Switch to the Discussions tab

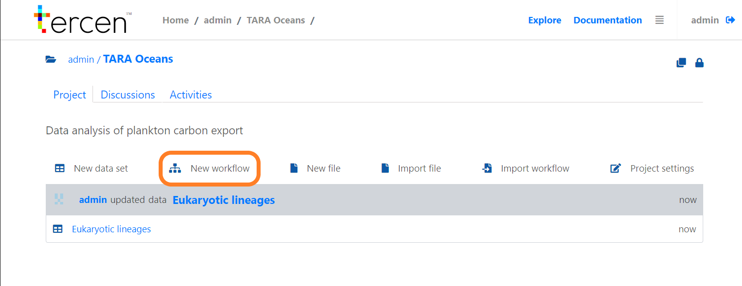click(128, 95)
